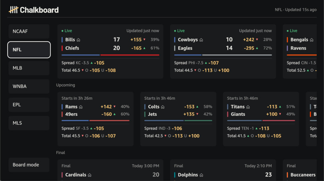Click the green Live dot on Bills-Chiefs card
This screenshot has width=324, height=181.
click(x=62, y=31)
